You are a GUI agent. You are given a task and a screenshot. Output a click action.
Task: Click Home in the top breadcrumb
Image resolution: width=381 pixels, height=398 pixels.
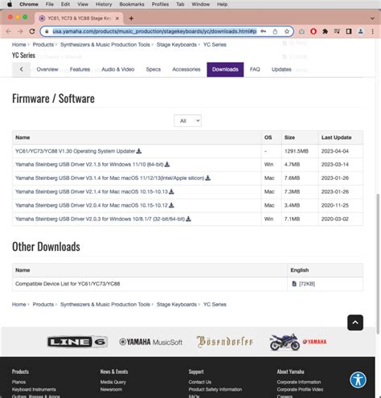tap(18, 44)
